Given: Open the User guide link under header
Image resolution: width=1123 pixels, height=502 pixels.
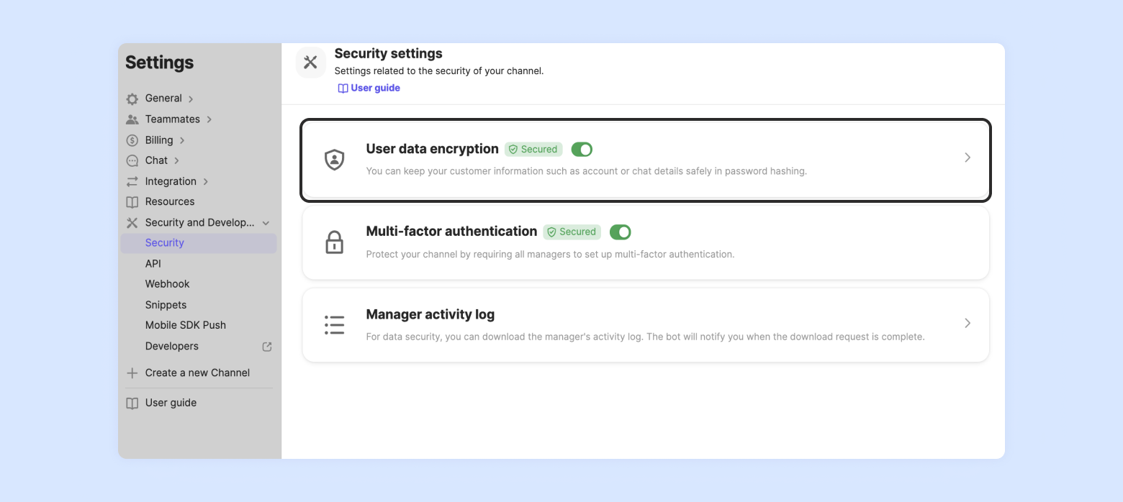Looking at the screenshot, I should (x=369, y=88).
